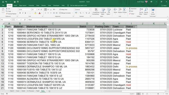Open the Material column filter dropdown
This screenshot has height=95, width=169.
(25, 27)
